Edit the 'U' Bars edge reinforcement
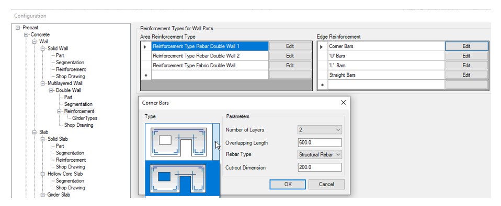Viewport: 501px width, 206px height. [466, 56]
